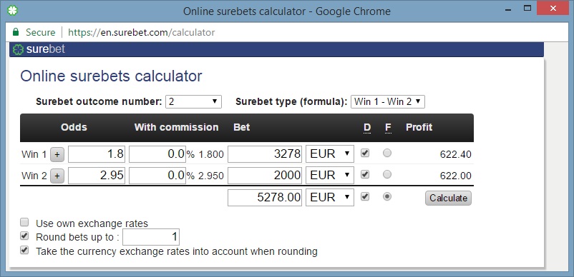Click Win 1 bet field 3278
Image resolution: width=574 pixels, height=277 pixels.
click(265, 154)
